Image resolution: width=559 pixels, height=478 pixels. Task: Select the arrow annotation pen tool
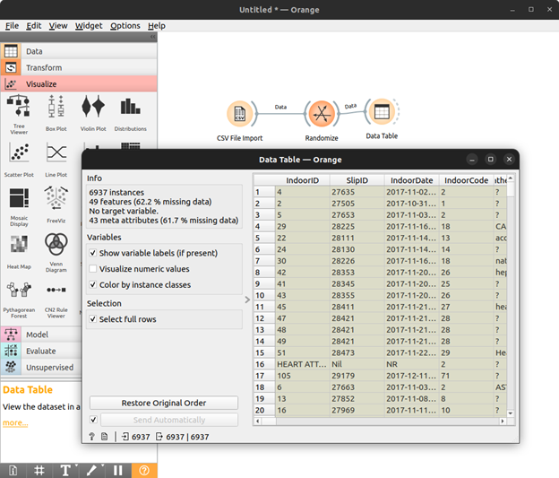pyautogui.click(x=91, y=471)
